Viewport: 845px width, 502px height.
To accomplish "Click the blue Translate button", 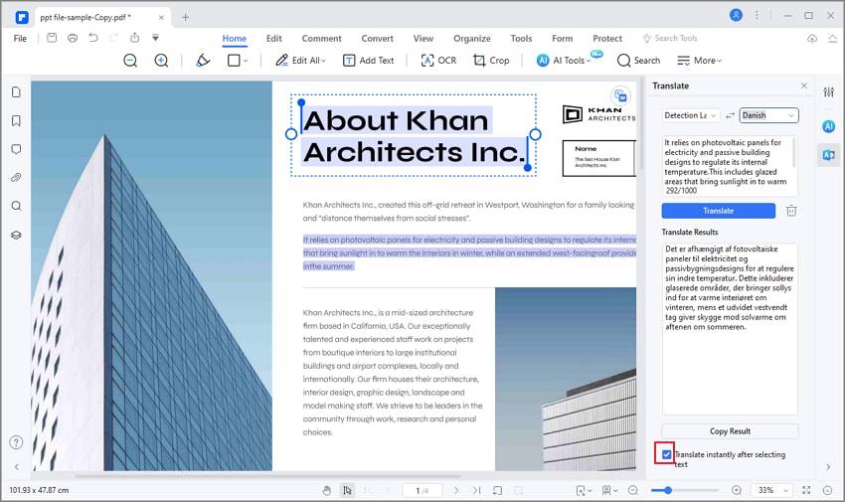I will pyautogui.click(x=719, y=211).
